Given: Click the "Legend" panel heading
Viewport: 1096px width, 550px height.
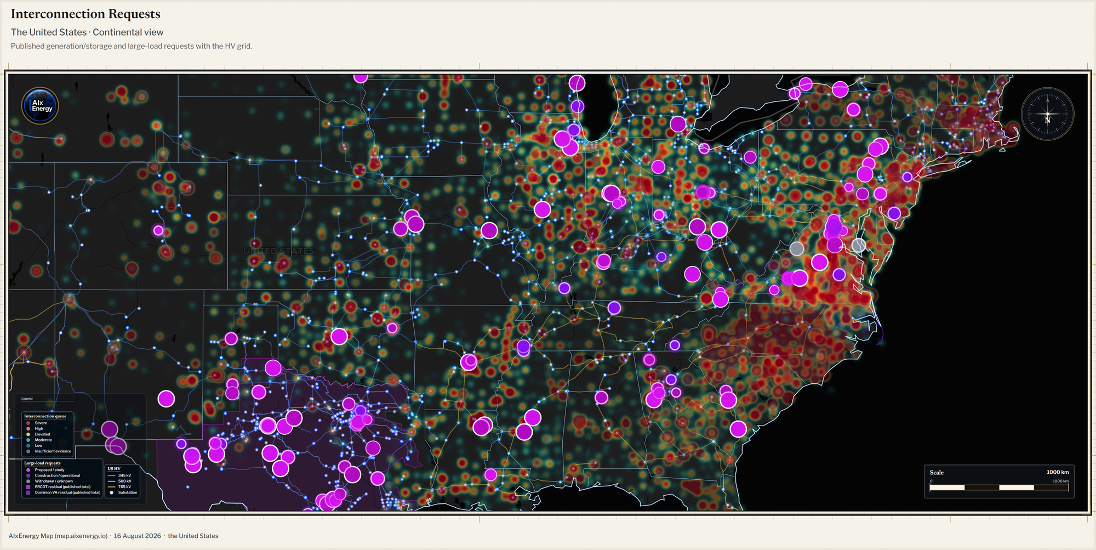Looking at the screenshot, I should pyautogui.click(x=27, y=399).
